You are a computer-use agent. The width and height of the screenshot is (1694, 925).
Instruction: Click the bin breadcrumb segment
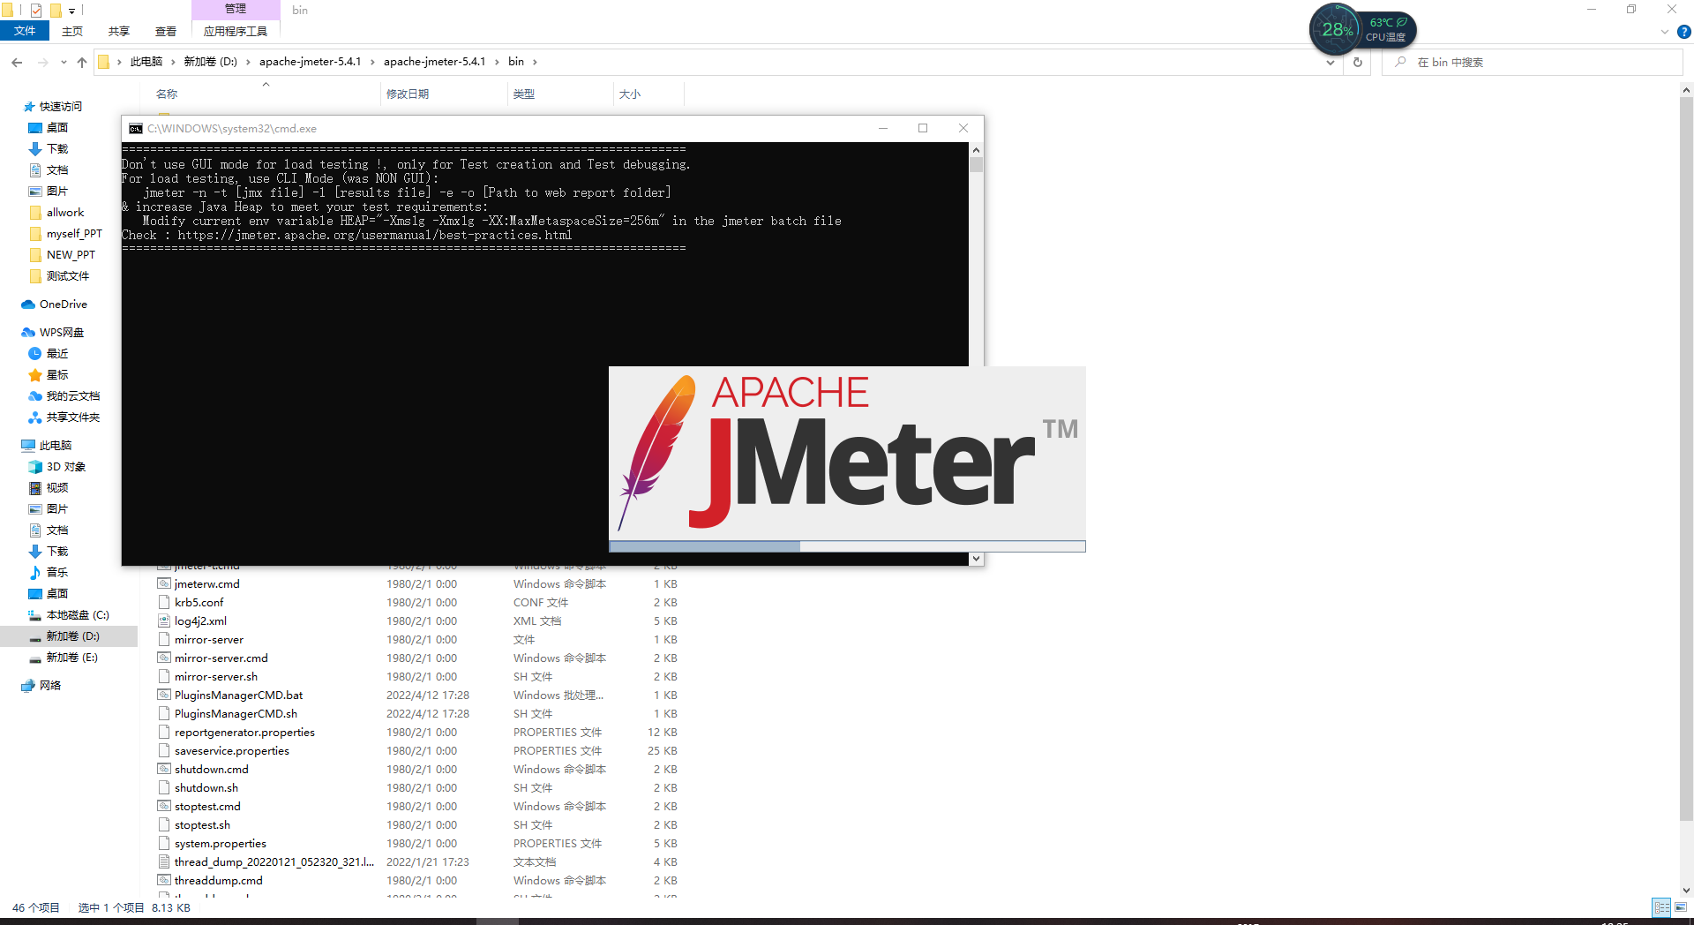[x=516, y=62]
